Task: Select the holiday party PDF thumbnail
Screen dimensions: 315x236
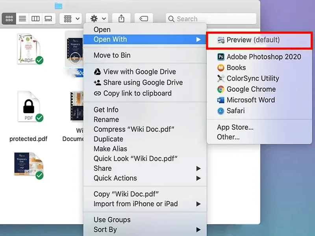Action: point(29,49)
